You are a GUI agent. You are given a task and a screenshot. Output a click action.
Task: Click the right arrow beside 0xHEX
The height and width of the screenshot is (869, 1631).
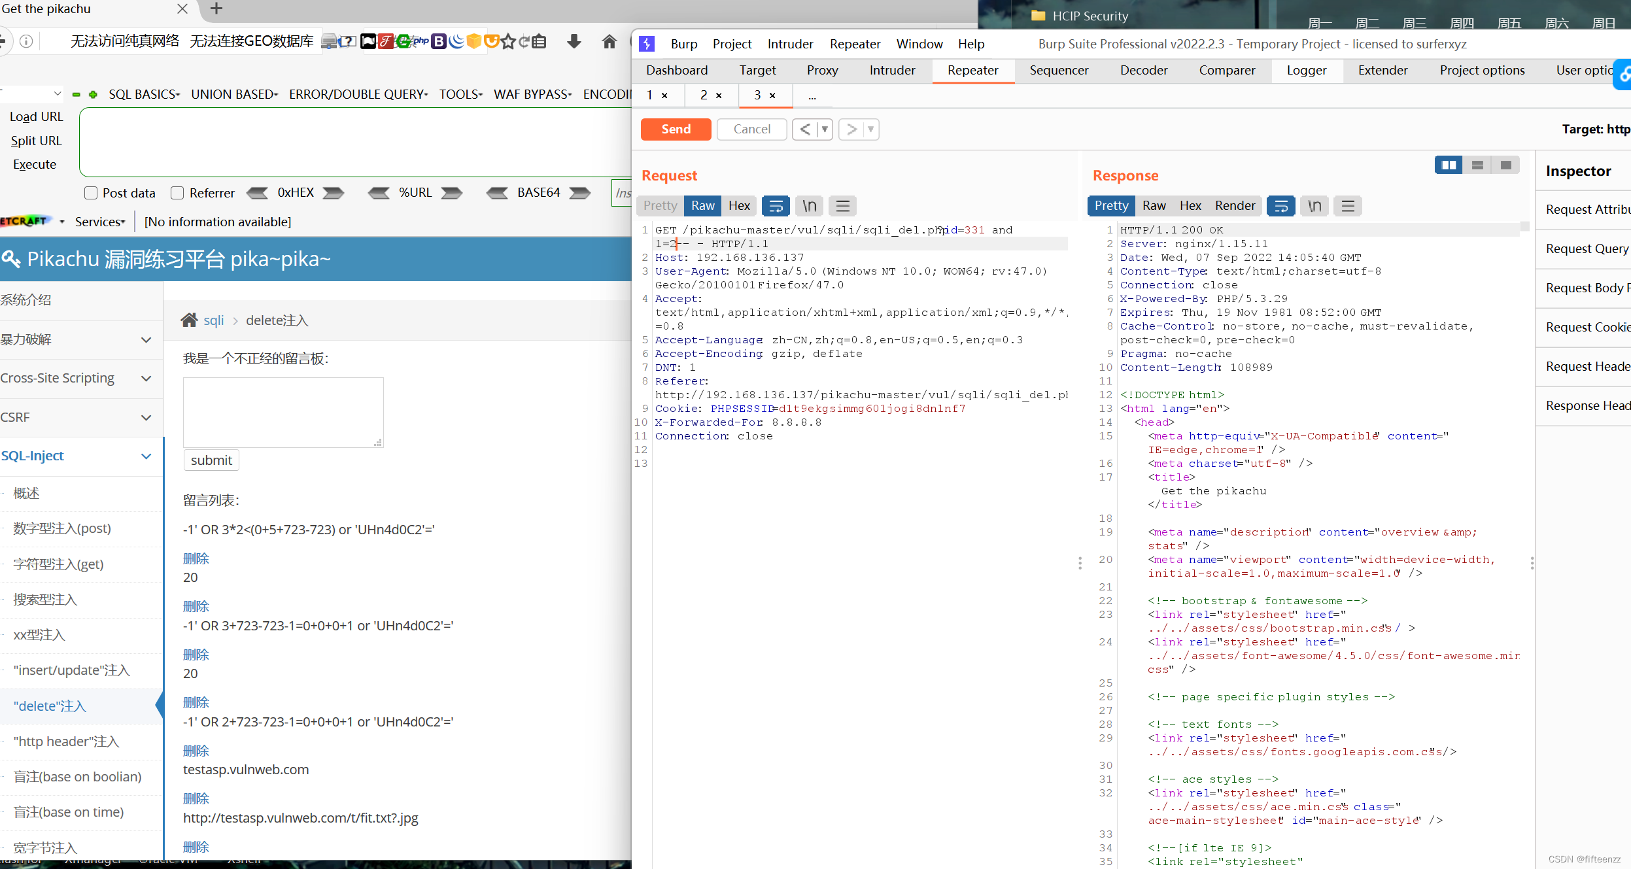tap(333, 193)
